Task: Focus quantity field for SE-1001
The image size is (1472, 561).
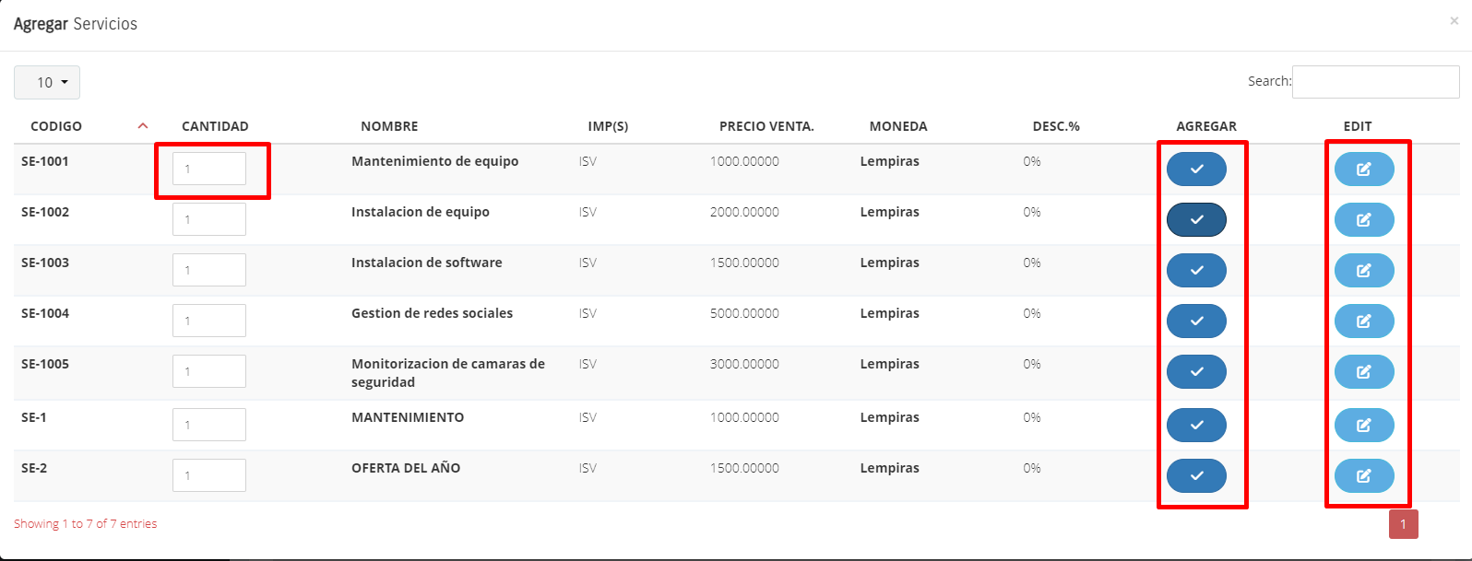Action: 209,169
